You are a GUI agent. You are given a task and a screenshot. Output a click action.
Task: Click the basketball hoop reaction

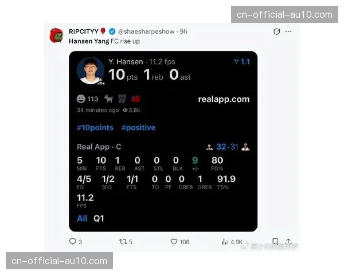122,99
